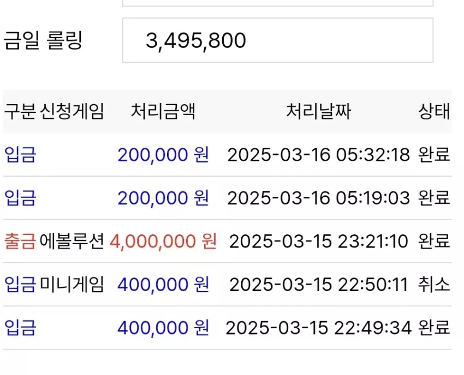Click the 200,000 원 amount at 05:32:18

coord(163,155)
